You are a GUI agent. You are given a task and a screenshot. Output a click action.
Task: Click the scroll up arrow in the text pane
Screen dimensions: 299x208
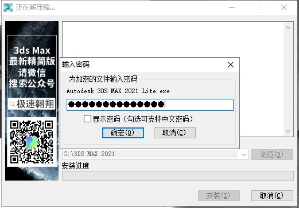(288, 27)
